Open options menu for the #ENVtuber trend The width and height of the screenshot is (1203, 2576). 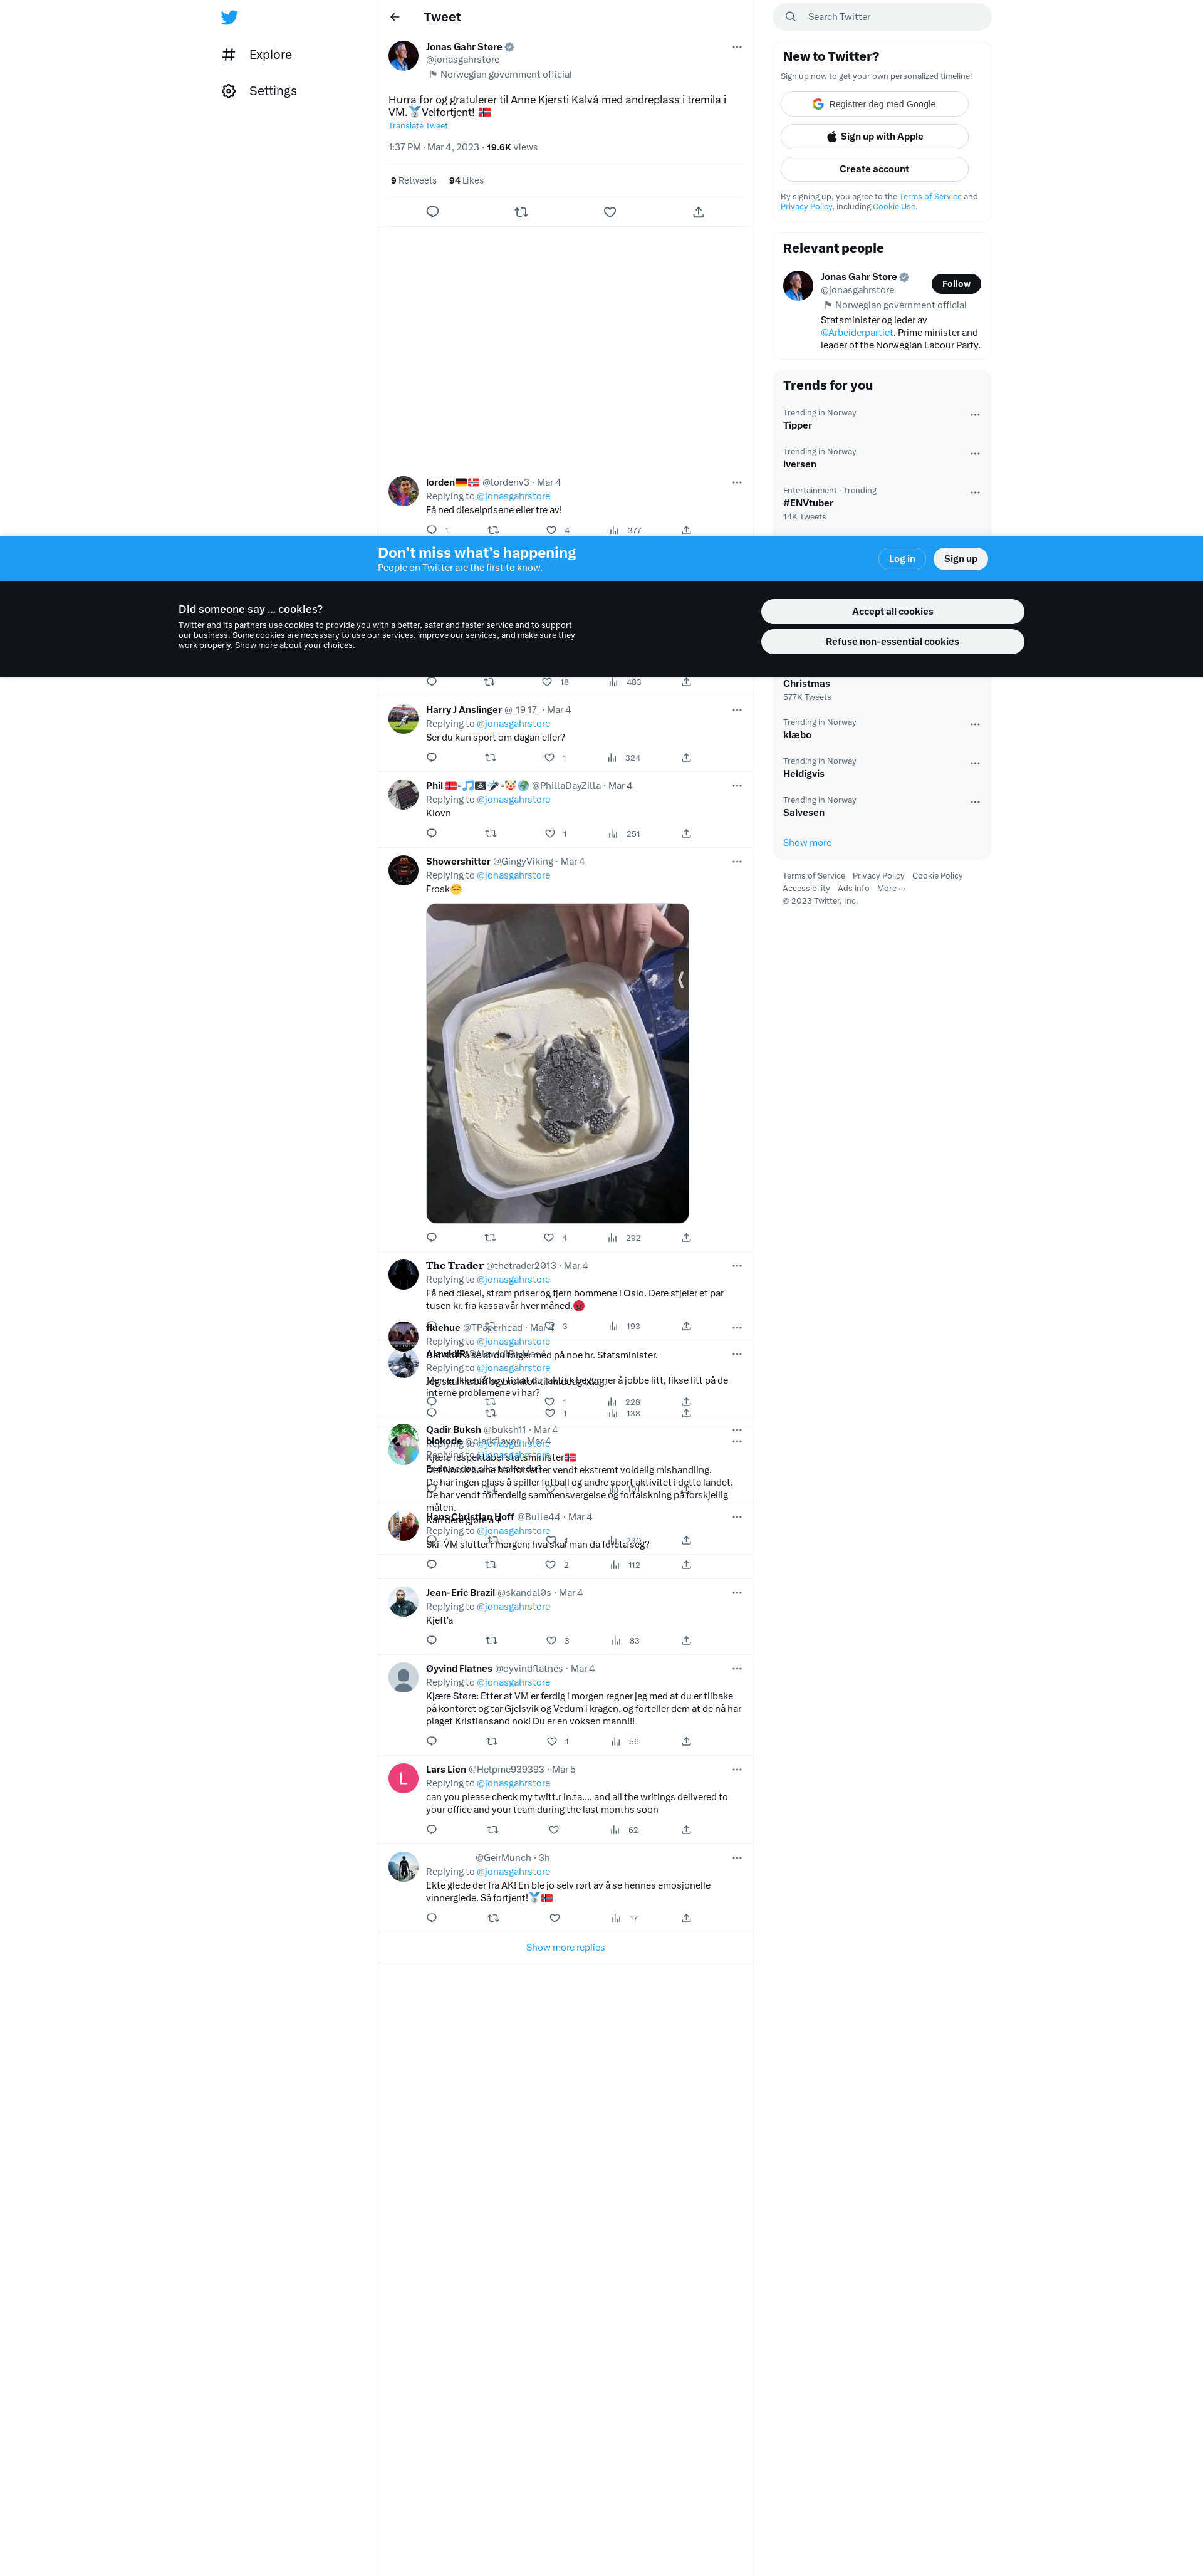975,493
